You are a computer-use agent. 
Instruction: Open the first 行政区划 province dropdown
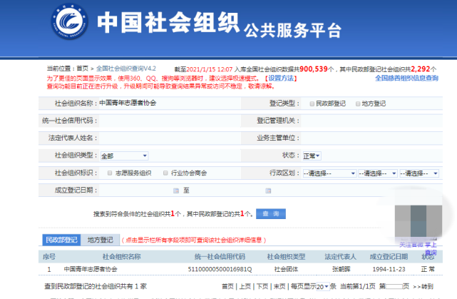click(x=329, y=173)
